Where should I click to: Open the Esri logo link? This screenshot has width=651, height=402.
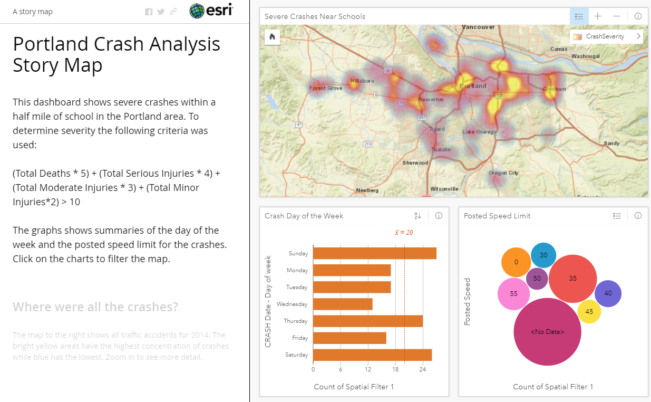[x=211, y=11]
